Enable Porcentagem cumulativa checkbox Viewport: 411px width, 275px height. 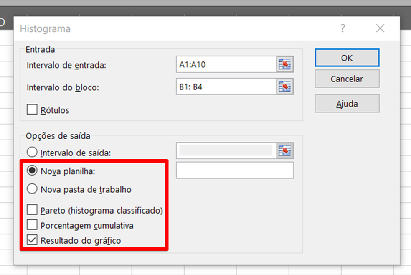(32, 225)
